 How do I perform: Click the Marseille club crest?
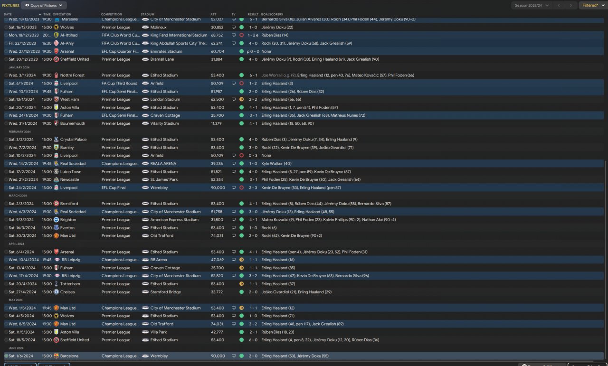pyautogui.click(x=56, y=19)
